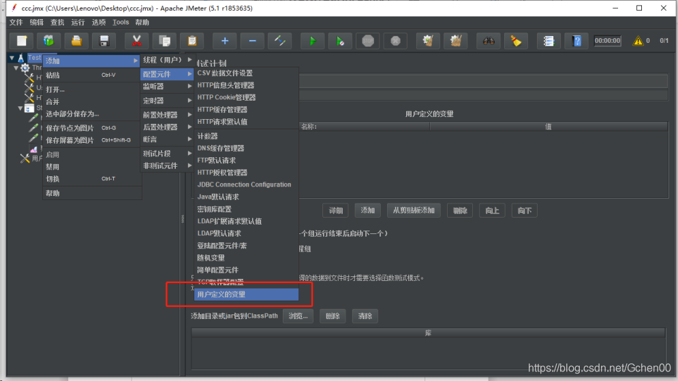Start the test with green play icon
This screenshot has height=381, width=678.
(313, 41)
